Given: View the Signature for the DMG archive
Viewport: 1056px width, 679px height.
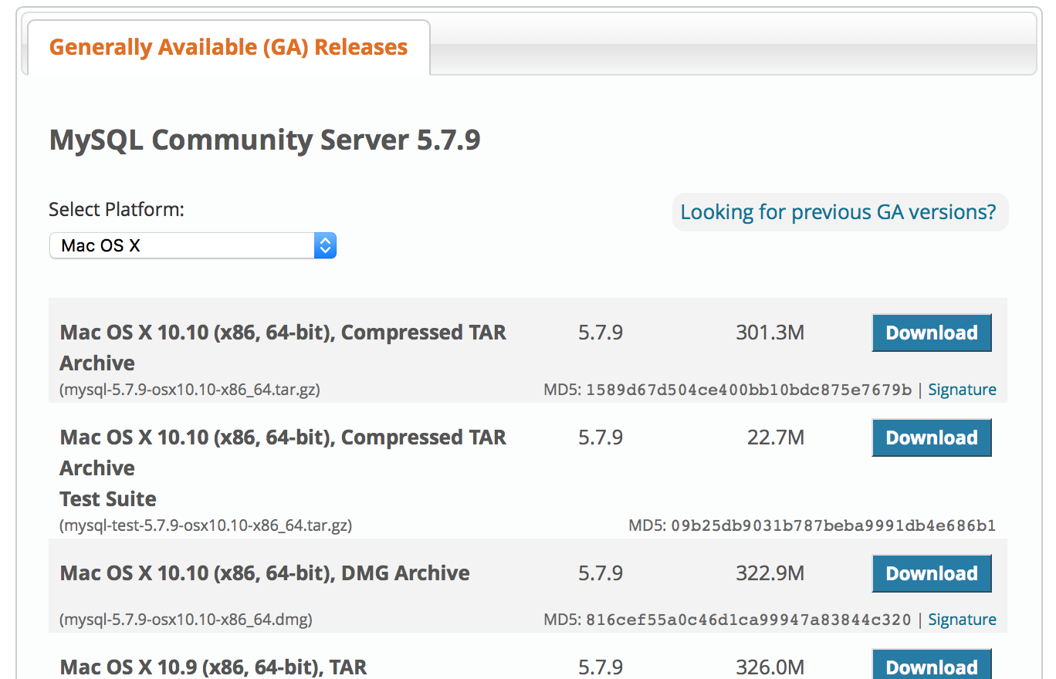Looking at the screenshot, I should click(x=962, y=619).
